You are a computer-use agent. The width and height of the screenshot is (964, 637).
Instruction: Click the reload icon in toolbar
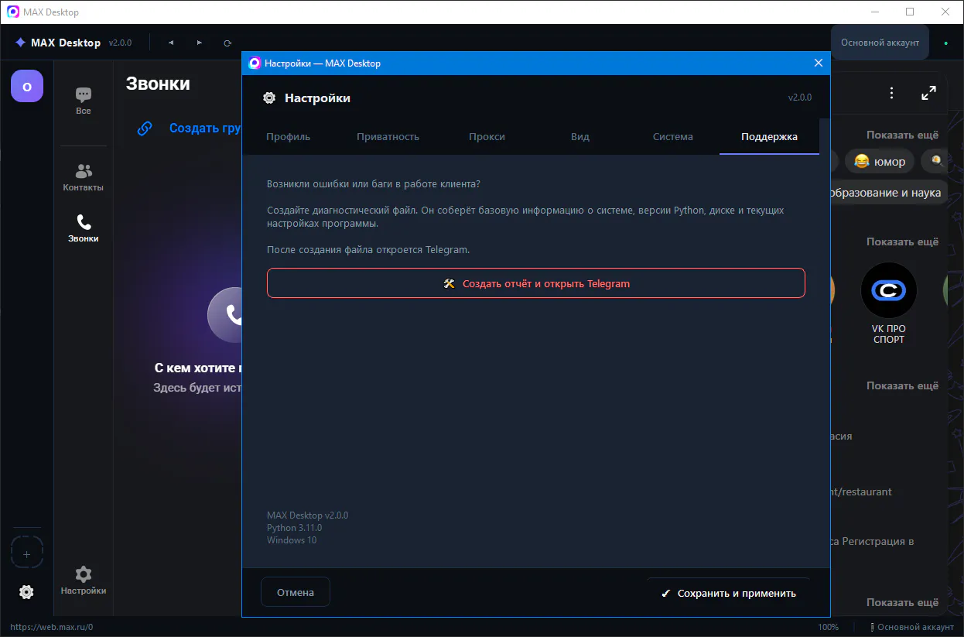(x=227, y=43)
